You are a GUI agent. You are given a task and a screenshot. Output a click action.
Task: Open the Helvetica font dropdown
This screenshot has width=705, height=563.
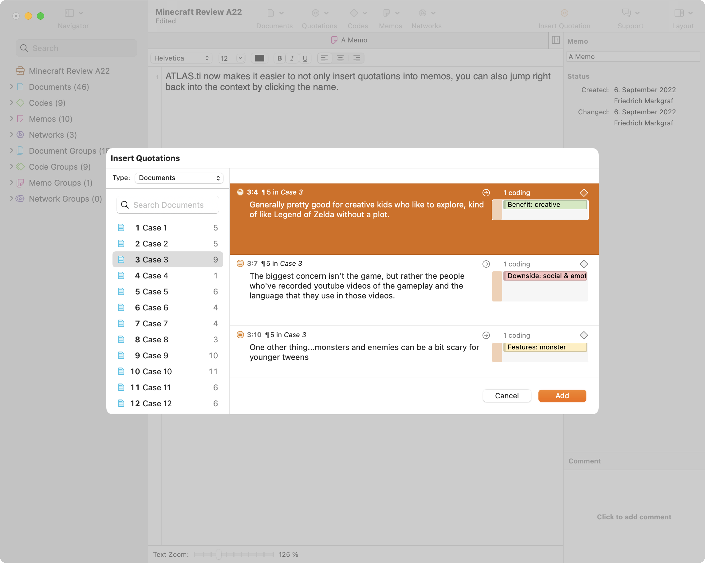[x=181, y=58]
